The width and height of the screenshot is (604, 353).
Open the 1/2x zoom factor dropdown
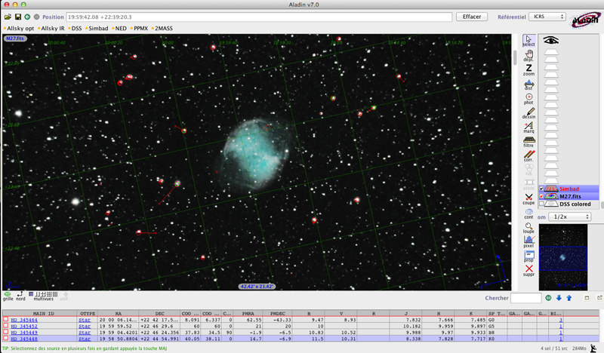[x=569, y=216]
